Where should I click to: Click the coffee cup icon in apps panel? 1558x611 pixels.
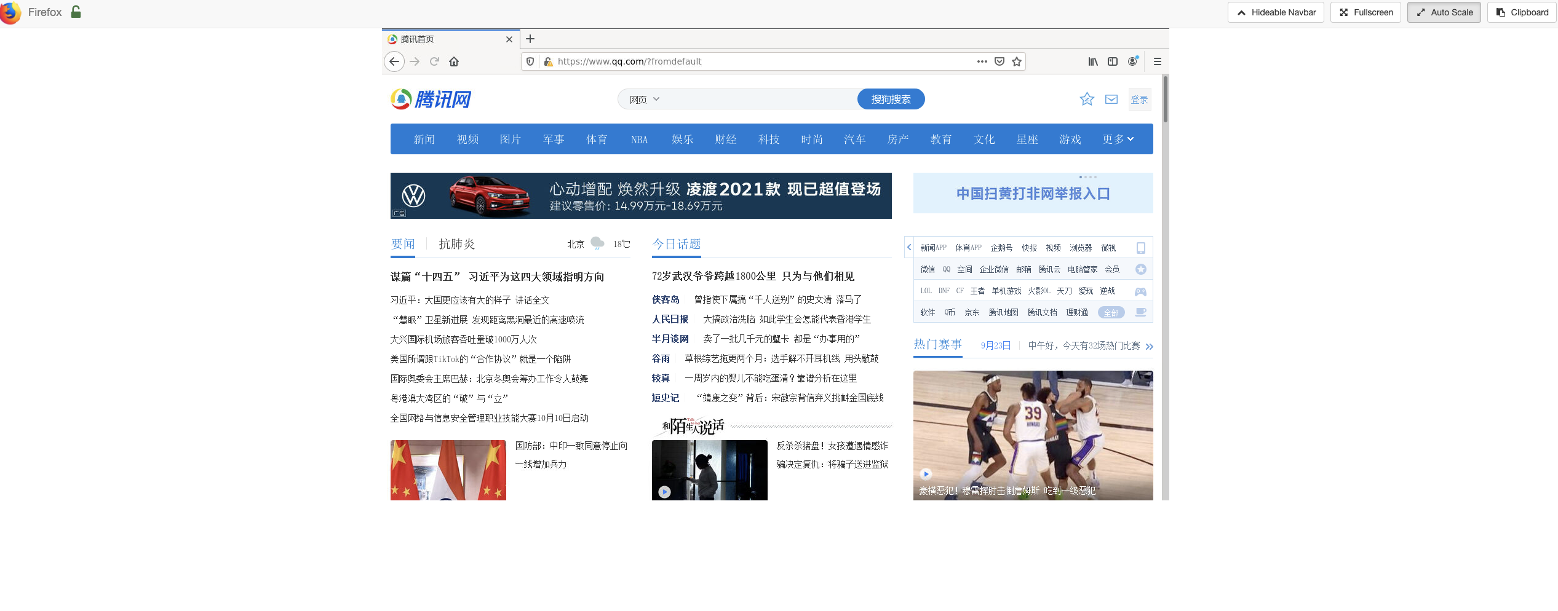(1140, 312)
